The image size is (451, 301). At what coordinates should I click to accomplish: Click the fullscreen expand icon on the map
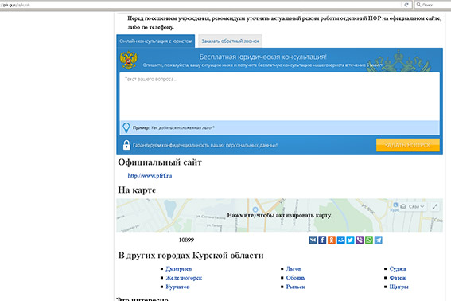point(435,206)
